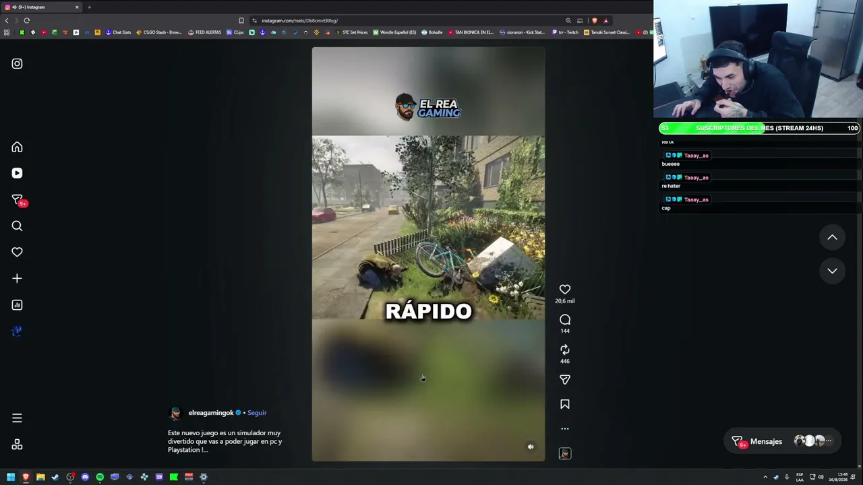Open the Windows Start button
The height and width of the screenshot is (485, 863).
11,477
